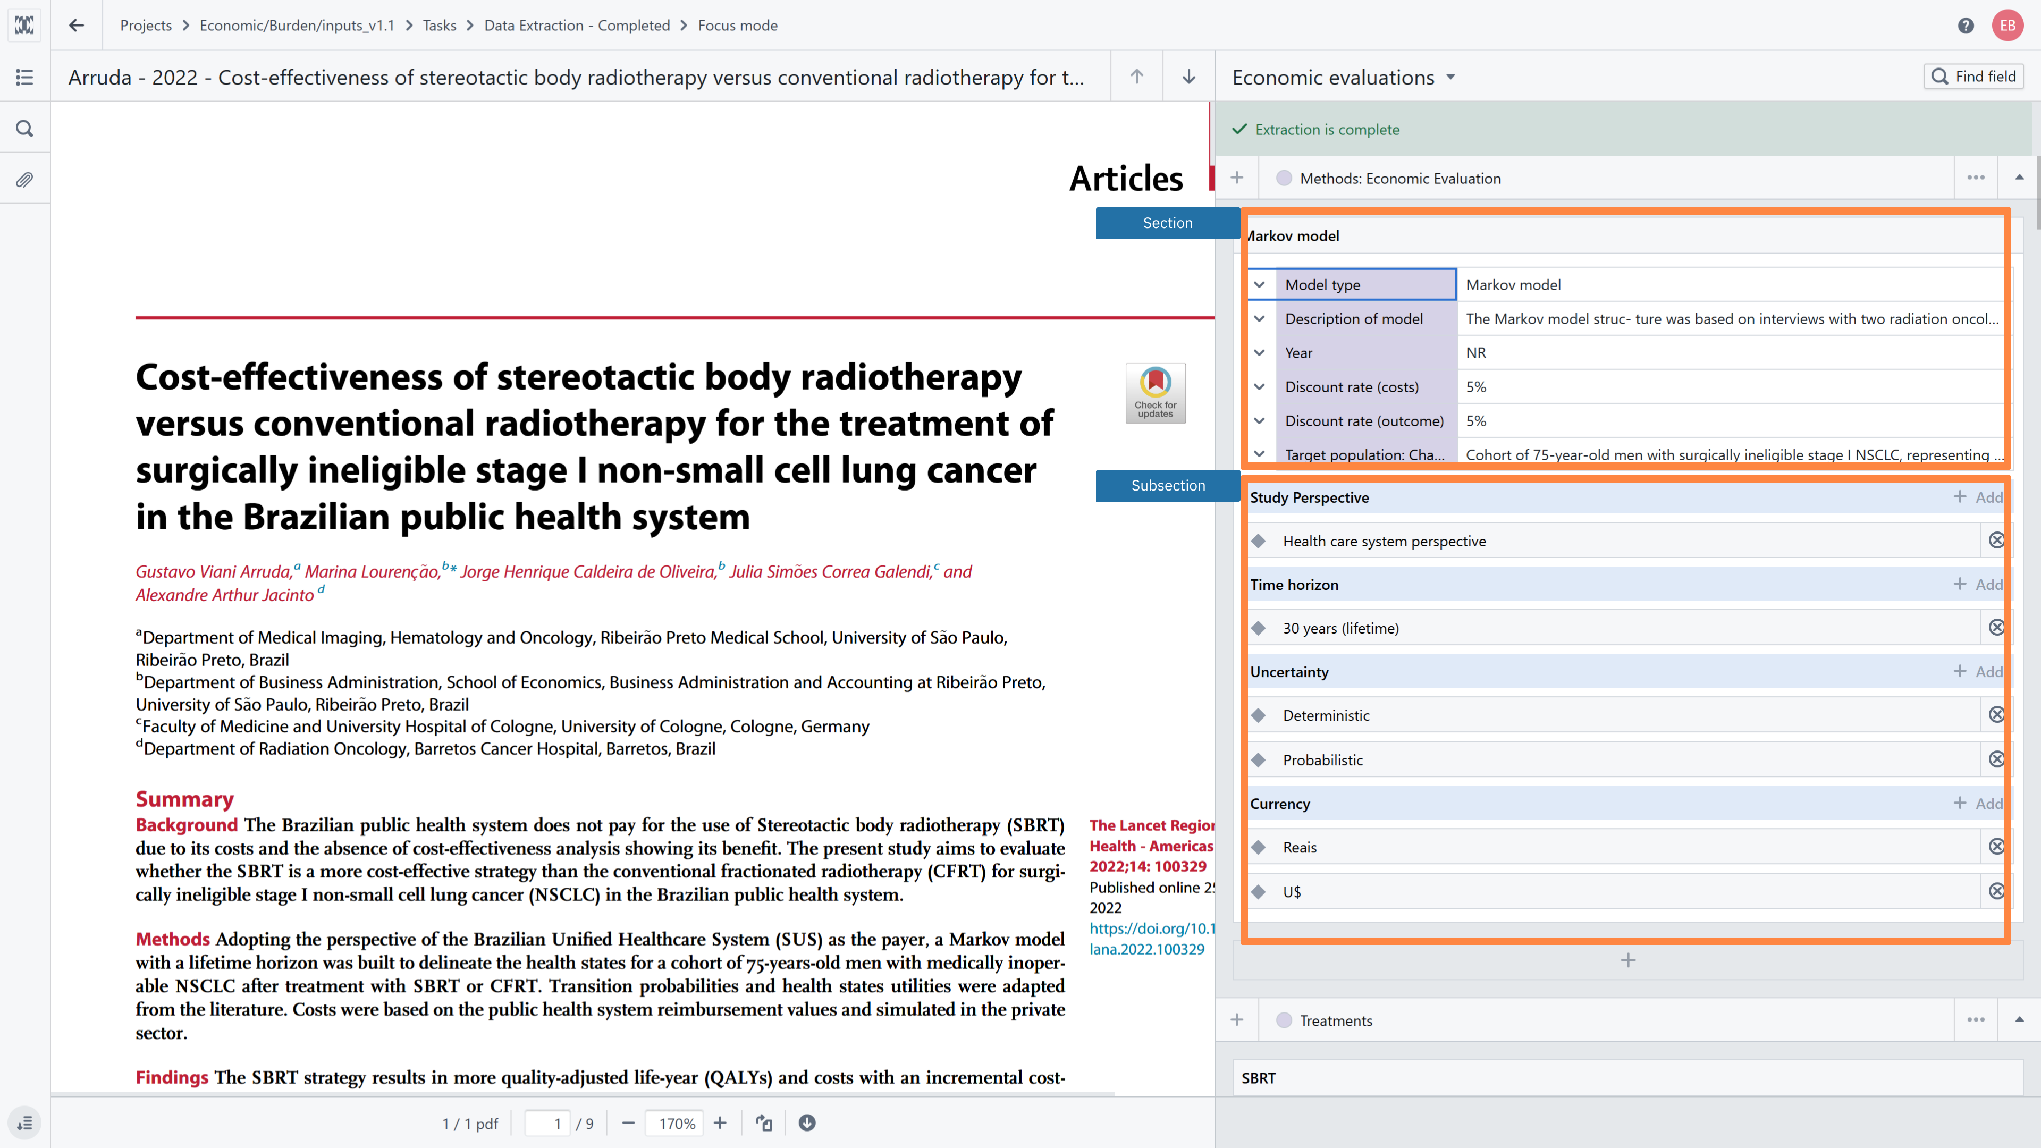Click the Find field button
Image resolution: width=2041 pixels, height=1148 pixels.
click(x=1973, y=76)
